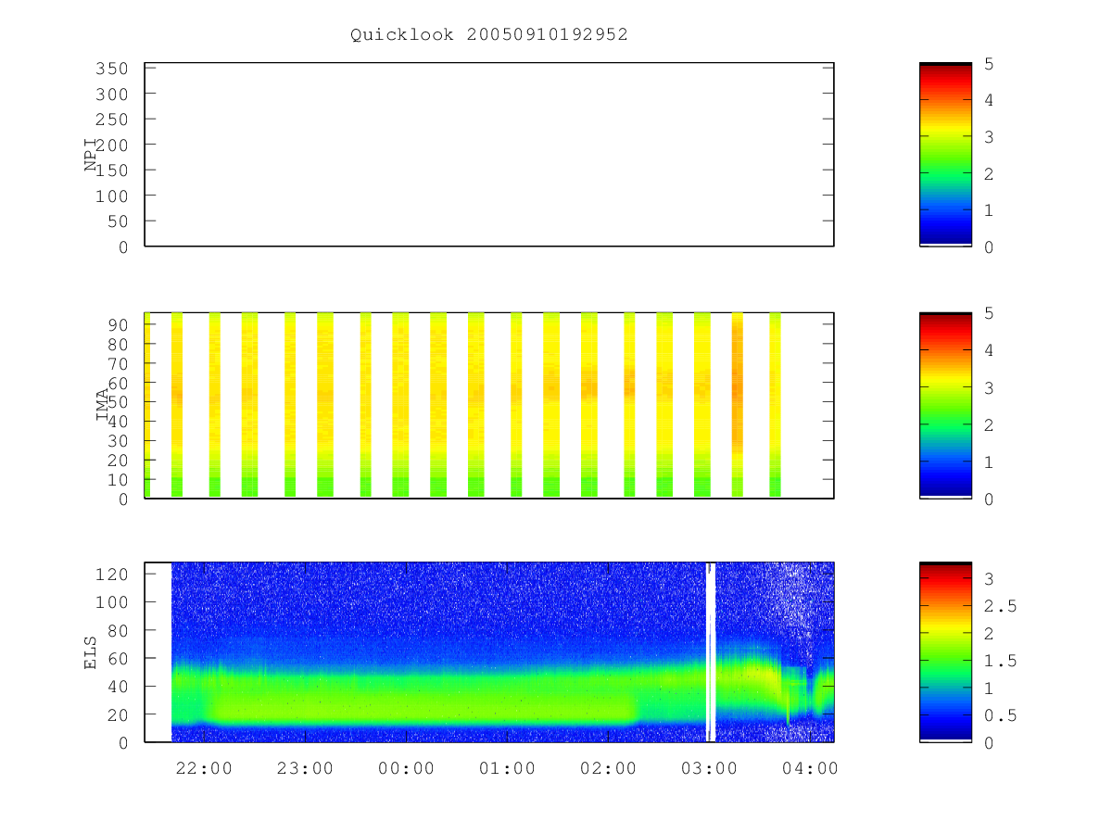Click the NPI axis label
Screen dimensions: 1112x834
91,155
